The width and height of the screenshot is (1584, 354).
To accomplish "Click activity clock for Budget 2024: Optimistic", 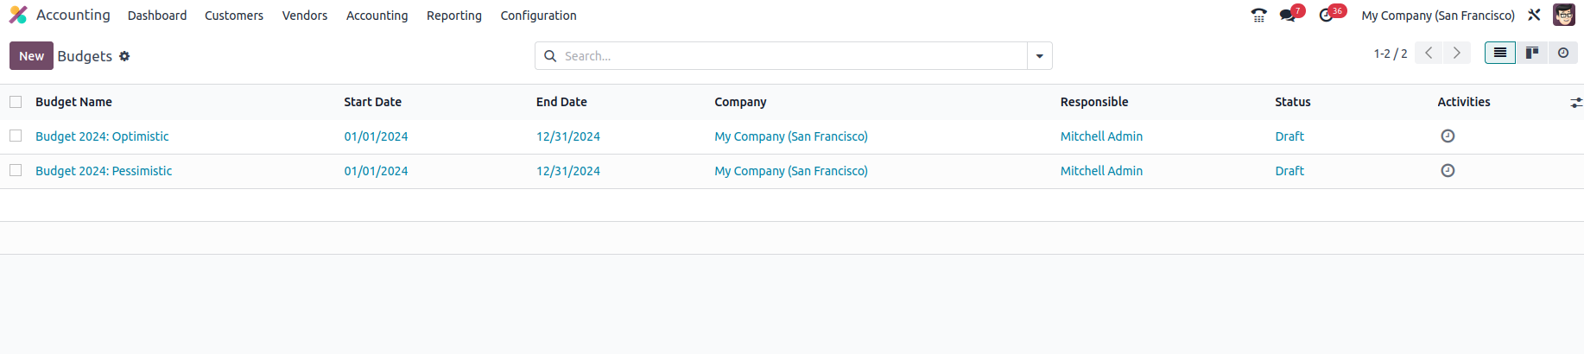I will point(1448,136).
